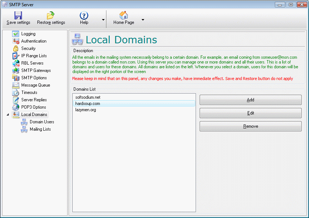Screen dimensions: 309x218
Task: Open the Logging settings icon
Action: [x=16, y=33]
